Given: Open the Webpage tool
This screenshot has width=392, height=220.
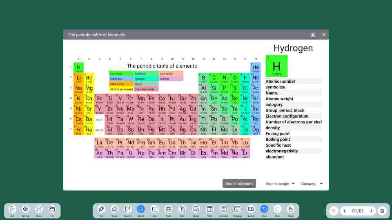Looking at the screenshot, I should [x=237, y=209].
